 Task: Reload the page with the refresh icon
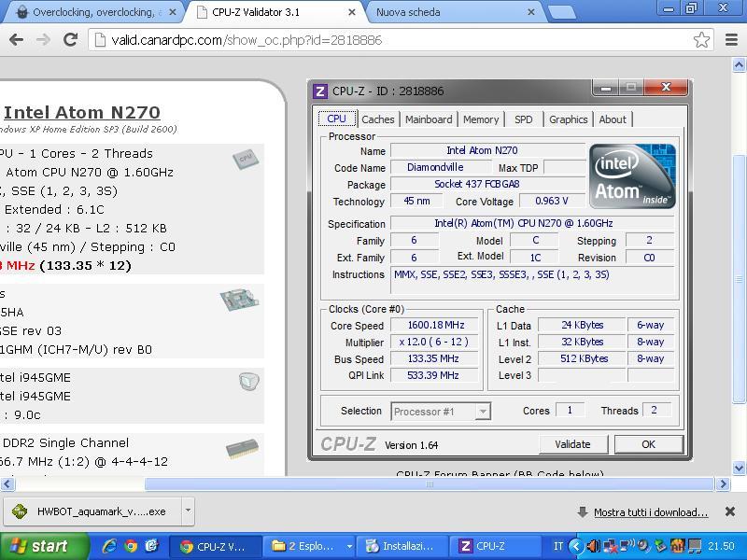(x=71, y=39)
